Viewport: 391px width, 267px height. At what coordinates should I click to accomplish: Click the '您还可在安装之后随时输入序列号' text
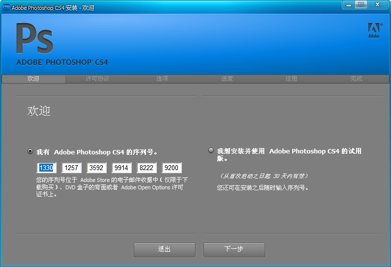[x=263, y=188]
